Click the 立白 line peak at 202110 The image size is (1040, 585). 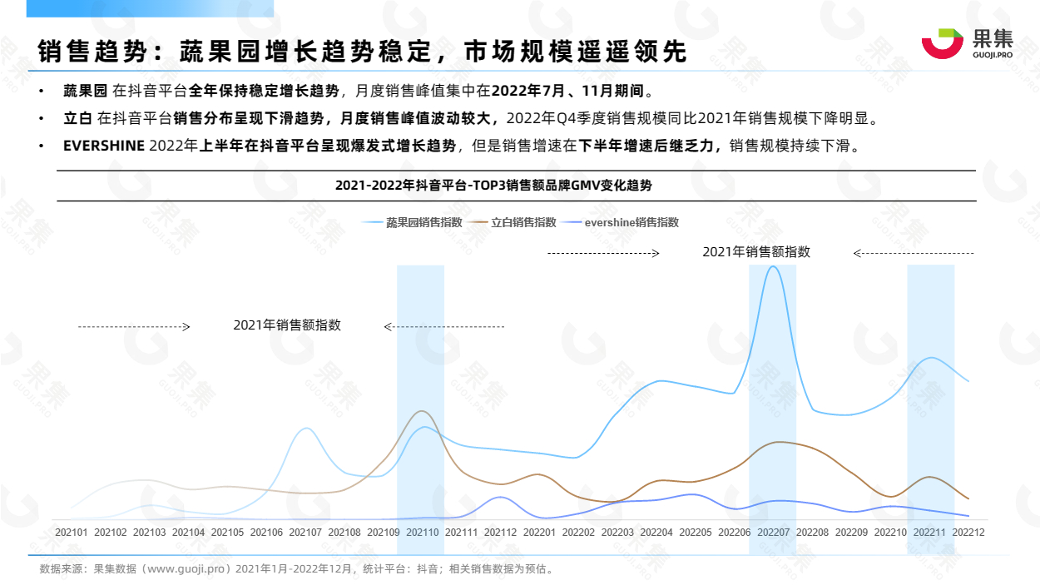pyautogui.click(x=423, y=411)
